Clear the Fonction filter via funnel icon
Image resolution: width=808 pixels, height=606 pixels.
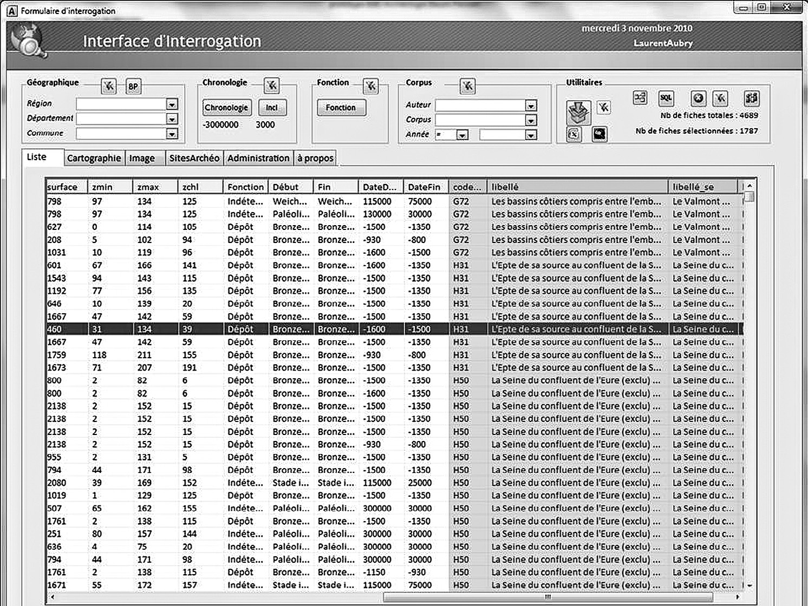[x=370, y=85]
